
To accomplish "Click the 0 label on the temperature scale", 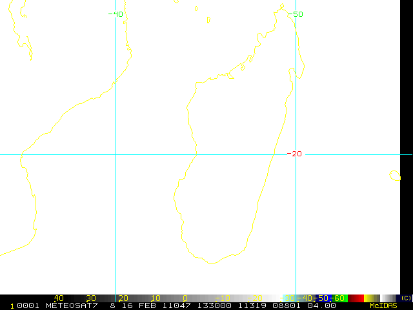I will click(x=185, y=298).
